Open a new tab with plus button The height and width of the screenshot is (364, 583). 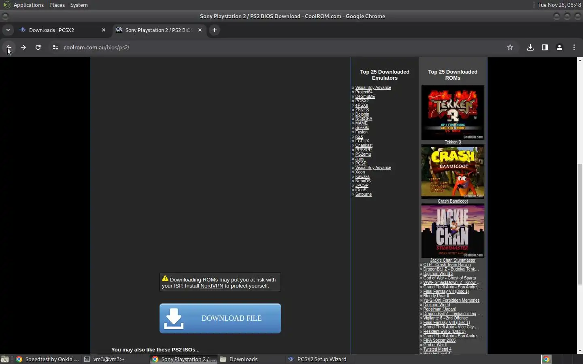tap(215, 30)
